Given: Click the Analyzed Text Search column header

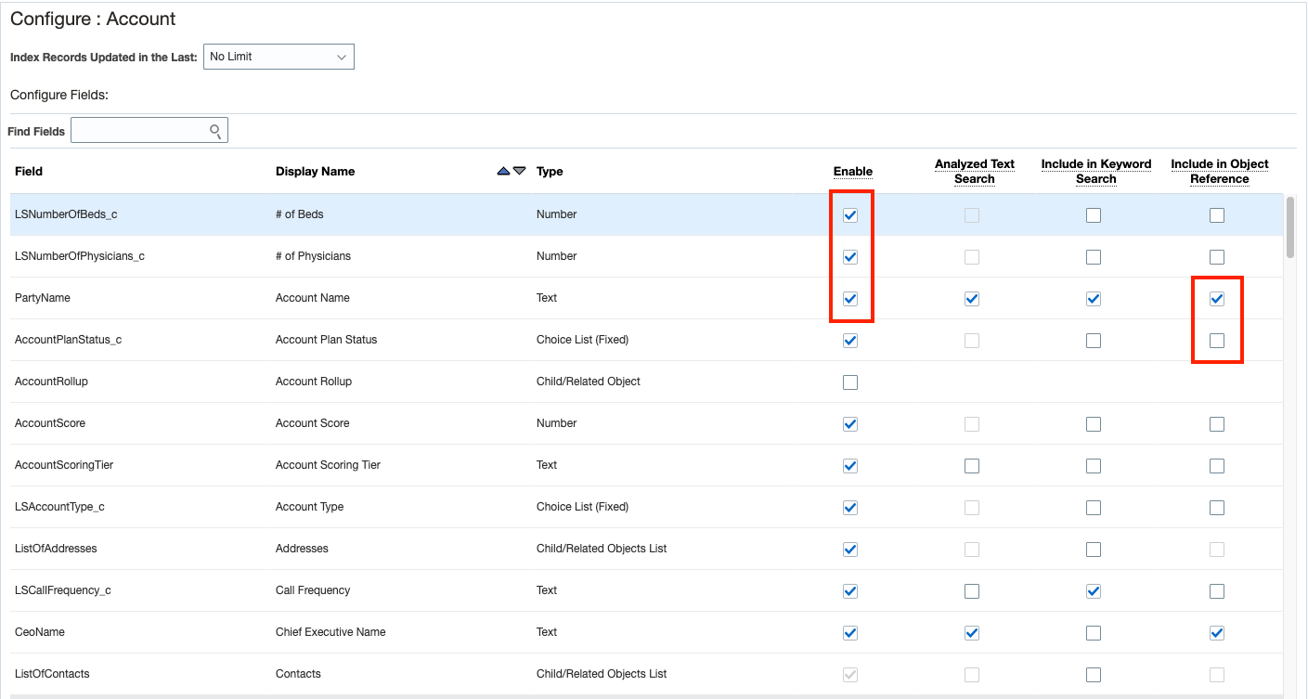Looking at the screenshot, I should coord(974,171).
